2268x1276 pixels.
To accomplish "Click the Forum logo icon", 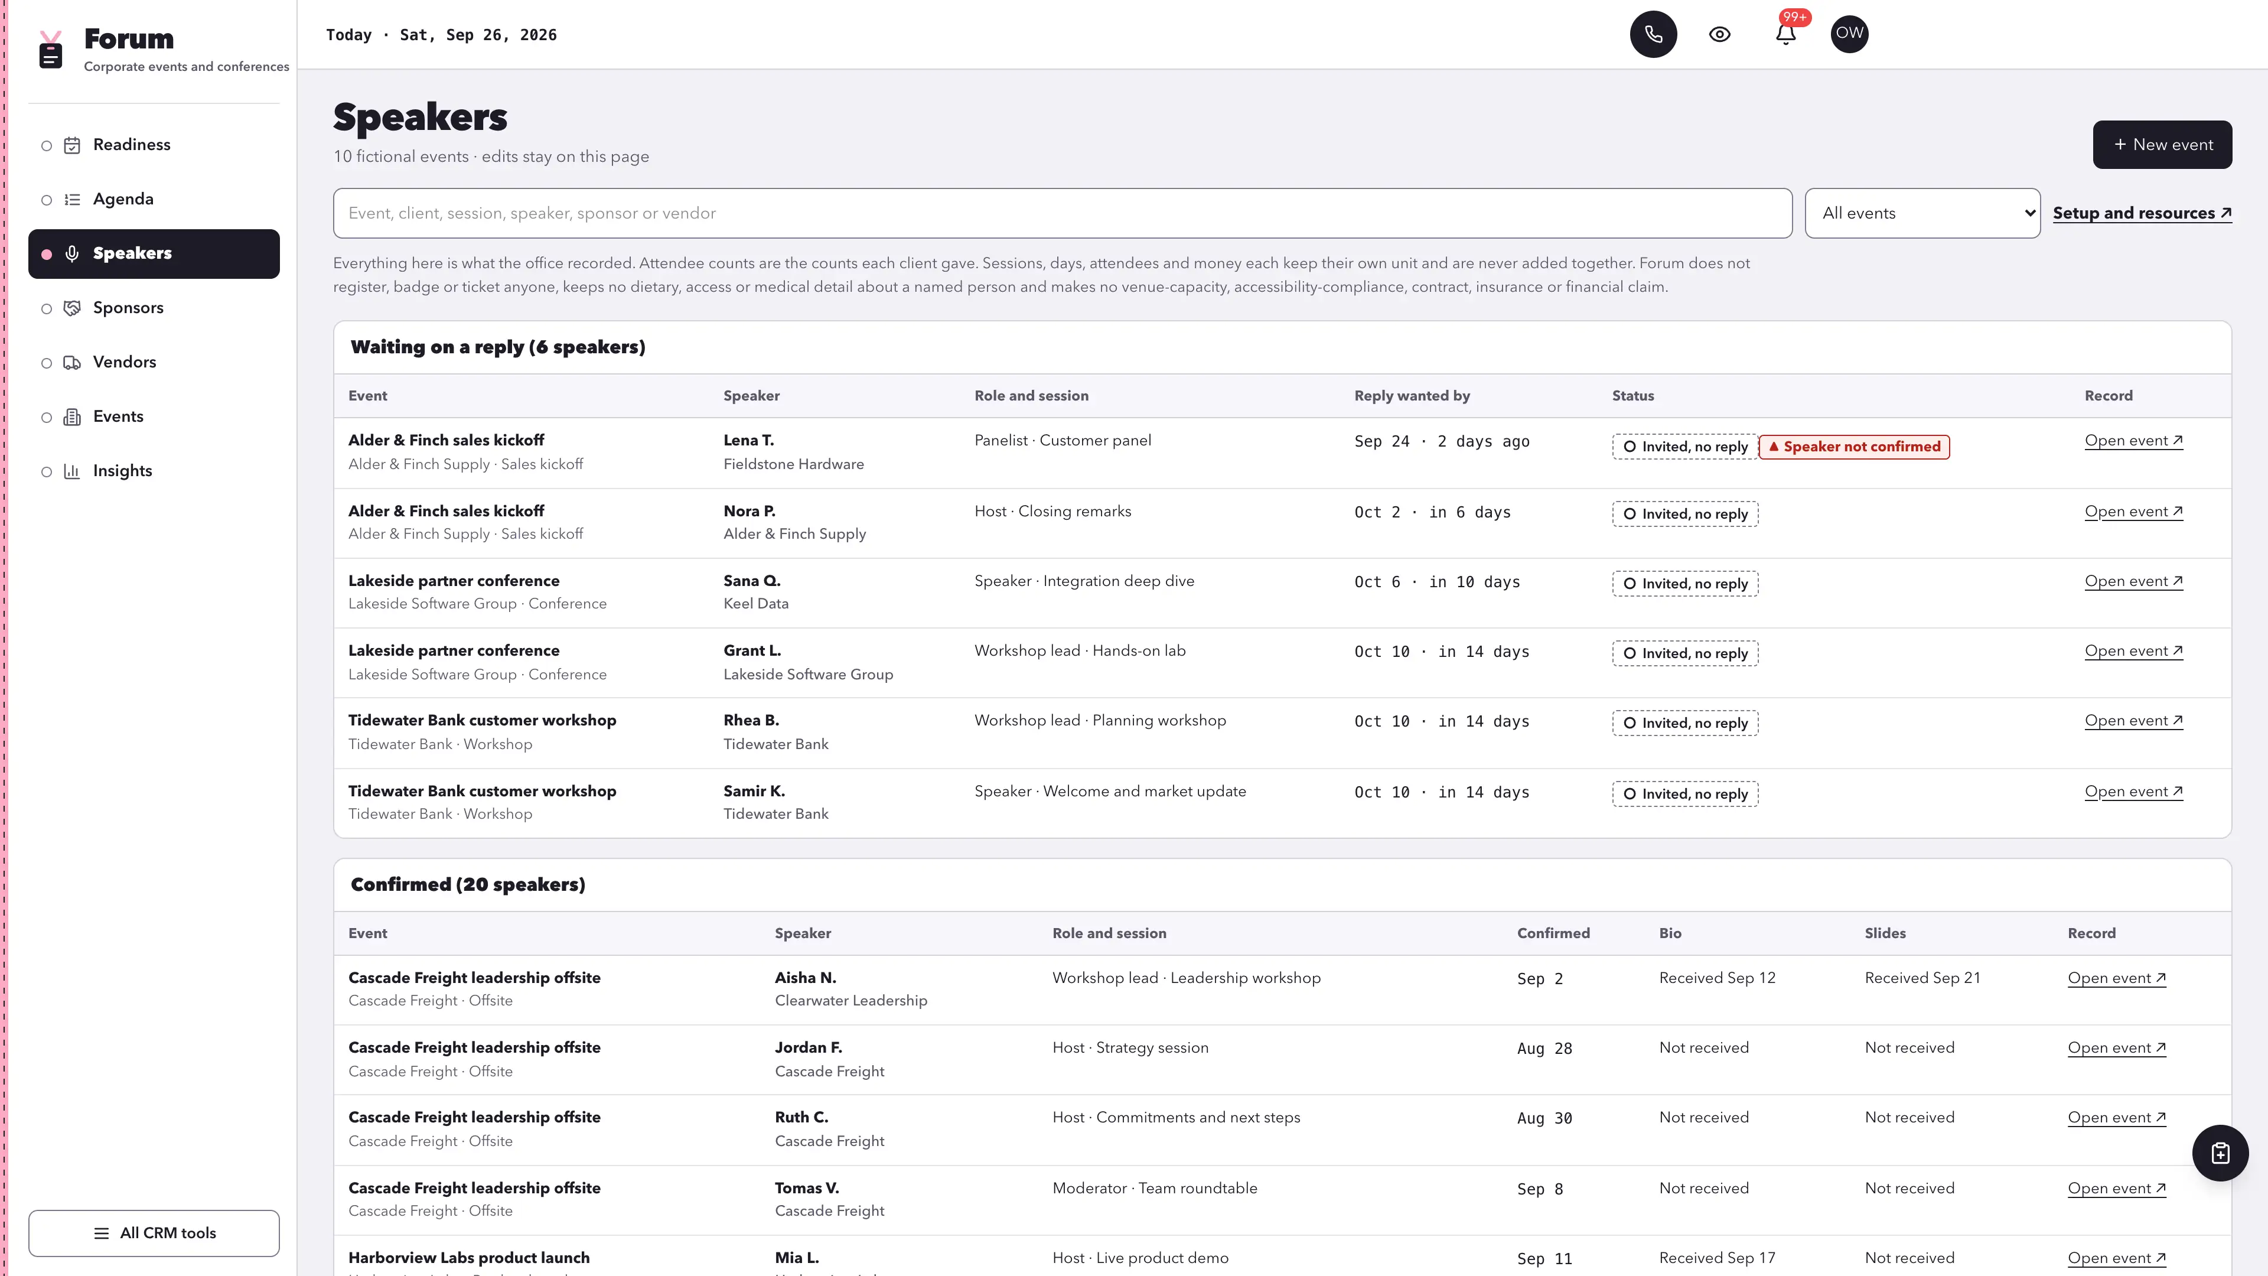I will [x=51, y=49].
